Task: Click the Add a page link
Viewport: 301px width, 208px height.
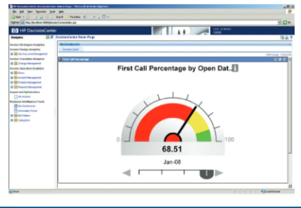Action: coord(272,55)
